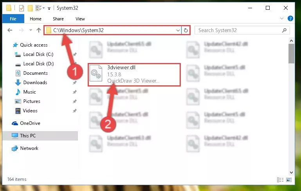This screenshot has width=301, height=191.
Task: Expand the address bar history dropdown
Action: [x=178, y=30]
